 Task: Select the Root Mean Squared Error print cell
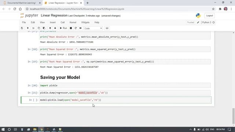click(x=125, y=62)
